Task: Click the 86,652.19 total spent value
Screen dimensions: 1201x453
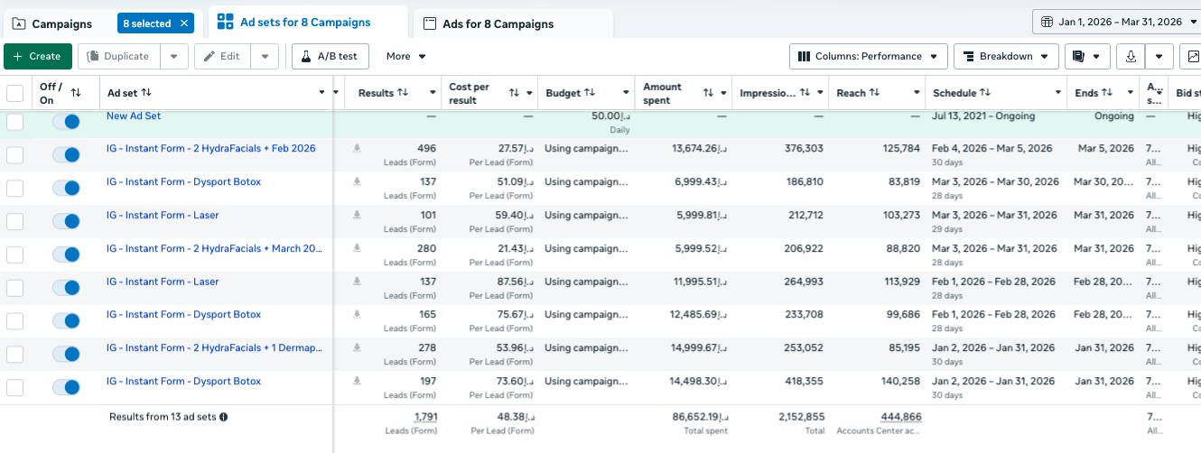Action: click(701, 417)
